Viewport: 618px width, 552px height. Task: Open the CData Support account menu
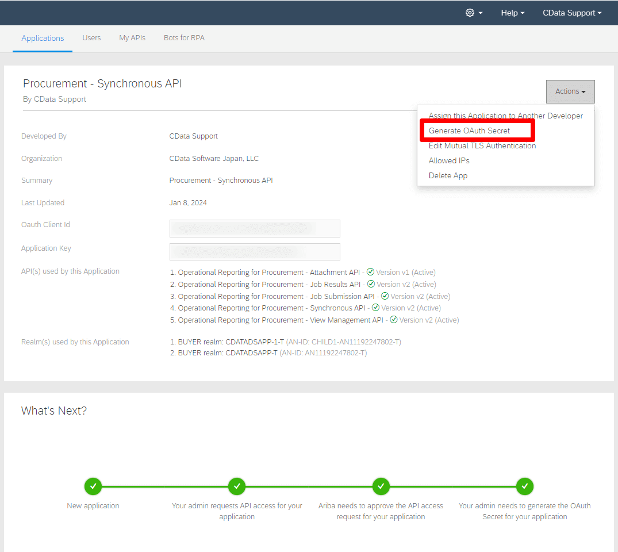[x=572, y=13]
